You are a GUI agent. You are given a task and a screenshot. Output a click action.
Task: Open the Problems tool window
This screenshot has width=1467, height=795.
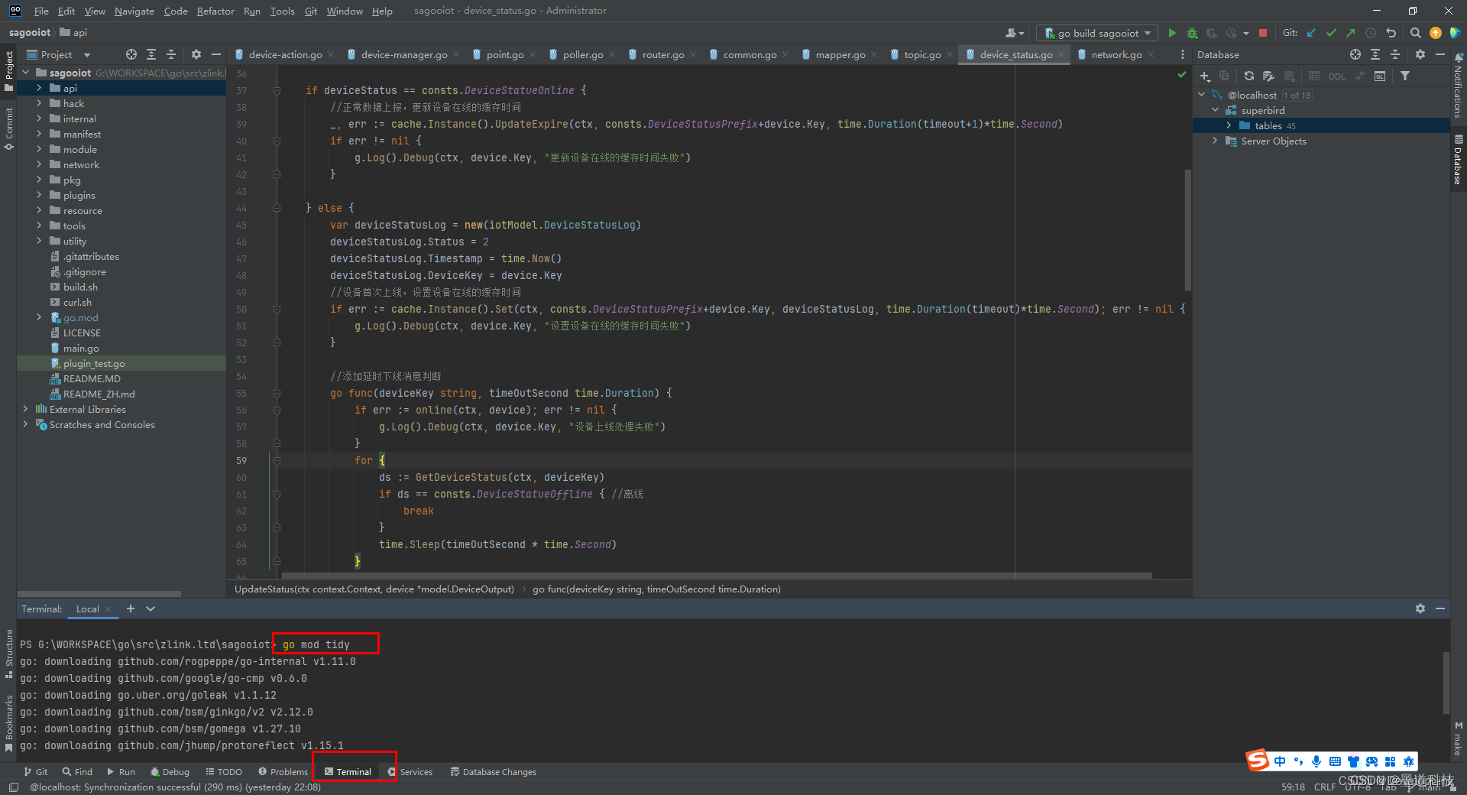(x=283, y=772)
